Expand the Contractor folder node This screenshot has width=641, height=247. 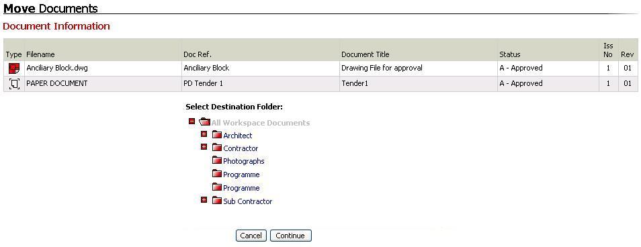(x=204, y=147)
